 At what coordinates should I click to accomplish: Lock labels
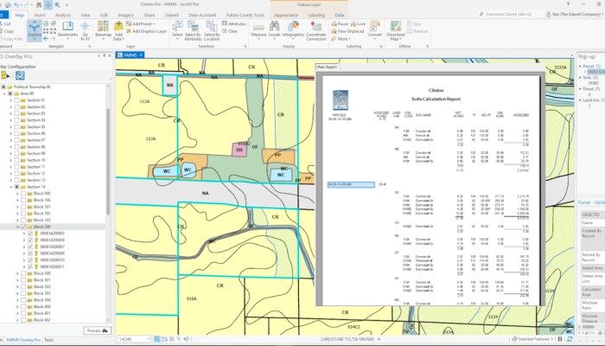click(358, 24)
